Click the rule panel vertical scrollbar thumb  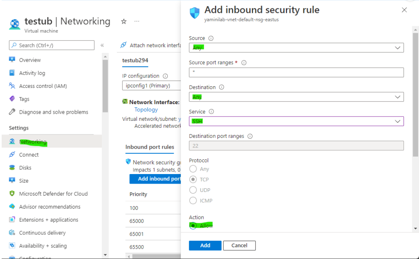click(415, 95)
